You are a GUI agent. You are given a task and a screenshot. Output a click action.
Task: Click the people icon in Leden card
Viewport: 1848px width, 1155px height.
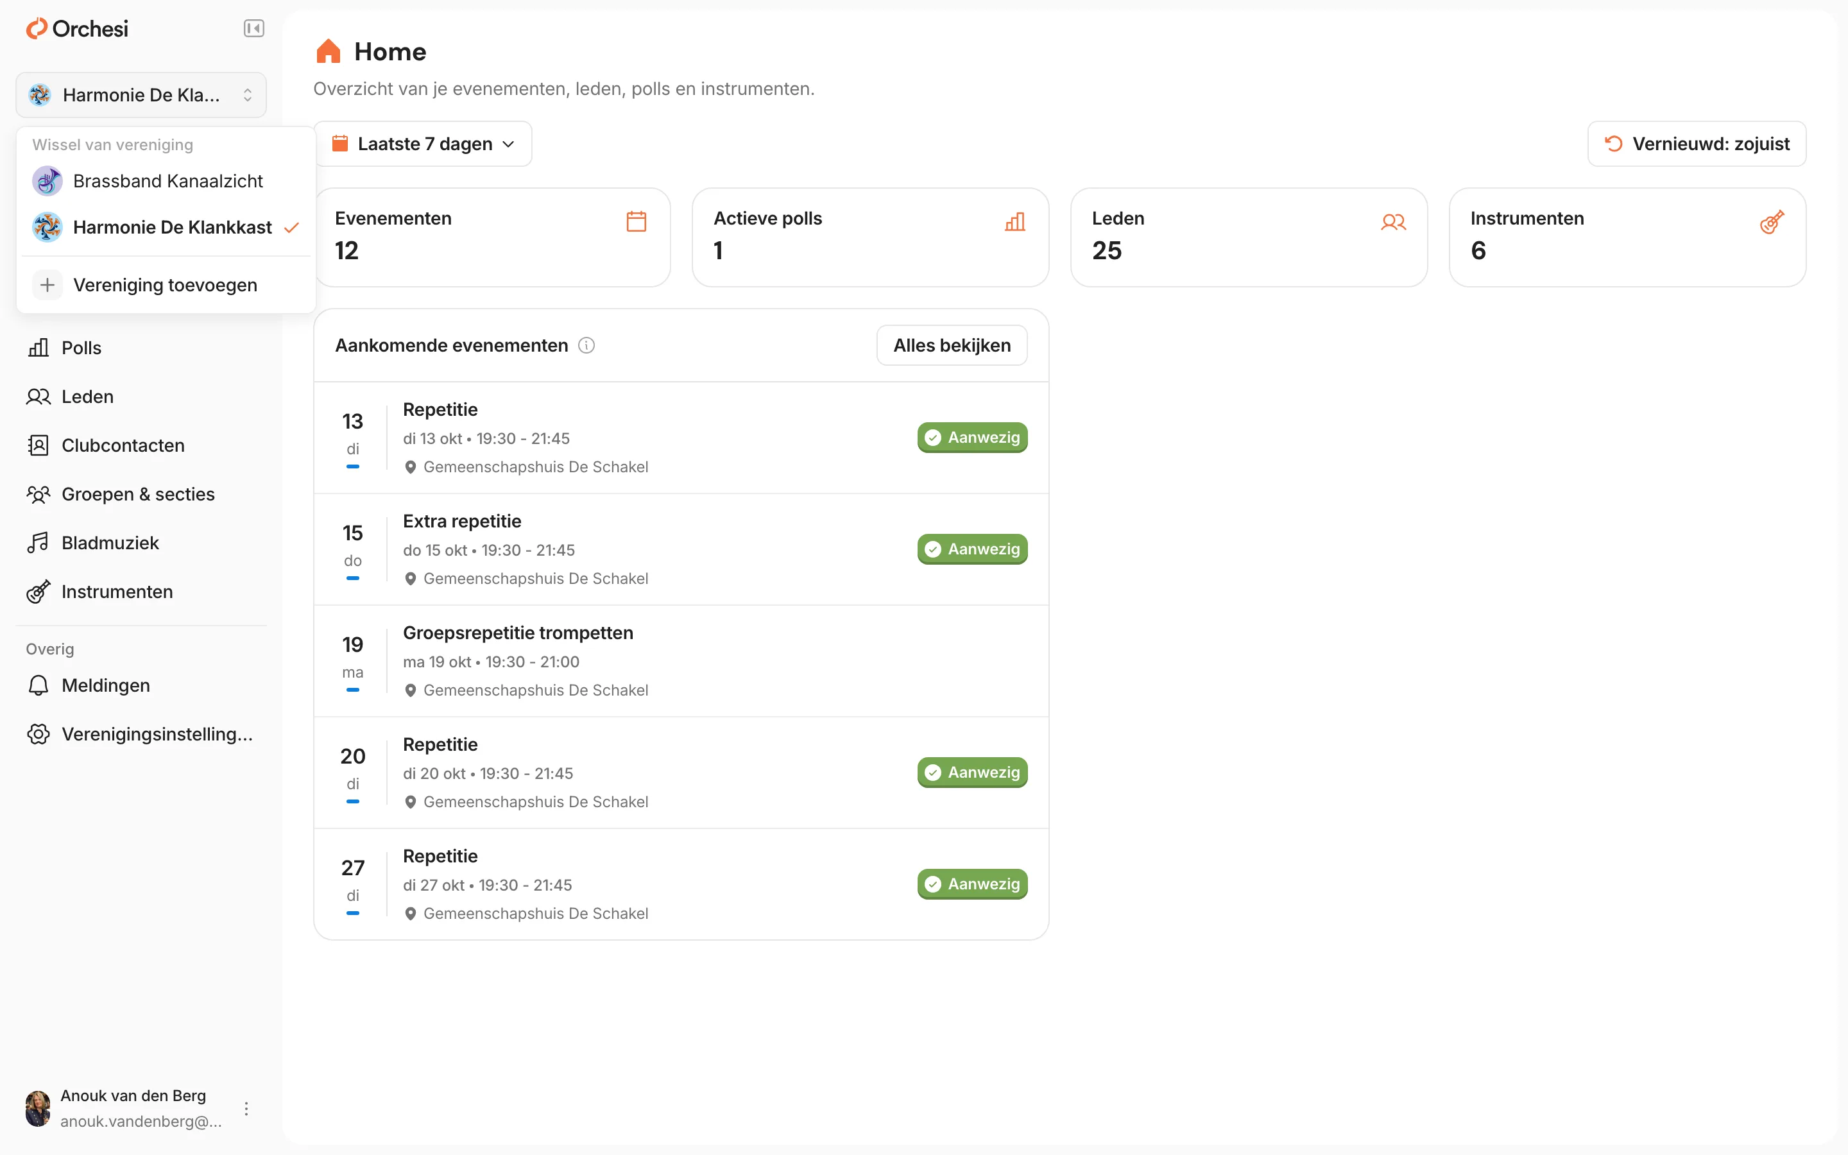1393,221
